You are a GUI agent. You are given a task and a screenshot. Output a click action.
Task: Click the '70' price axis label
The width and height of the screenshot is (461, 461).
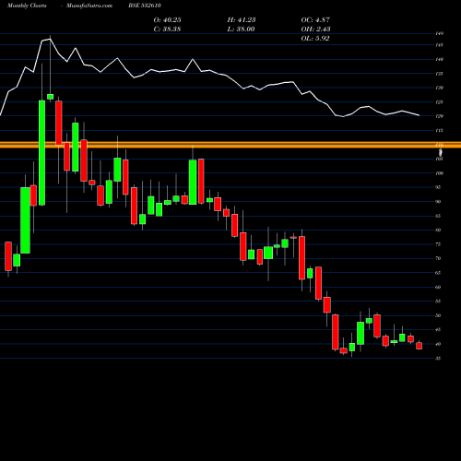pos(438,258)
